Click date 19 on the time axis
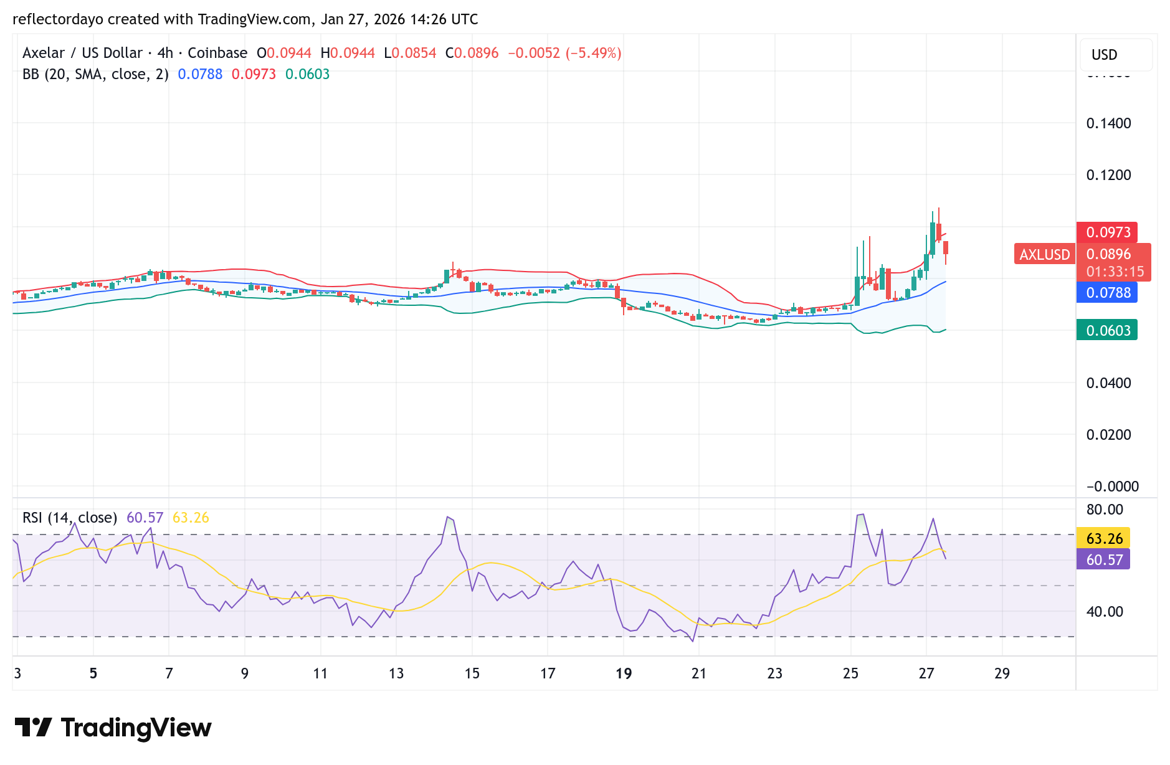The width and height of the screenshot is (1170, 765). pyautogui.click(x=624, y=673)
